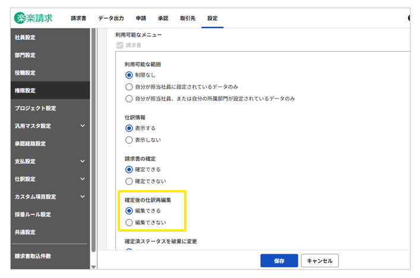
Task: Switch to the 取引先 tab
Action: (188, 18)
